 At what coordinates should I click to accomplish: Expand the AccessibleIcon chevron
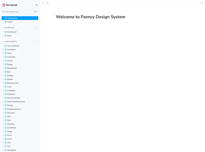[3, 46]
